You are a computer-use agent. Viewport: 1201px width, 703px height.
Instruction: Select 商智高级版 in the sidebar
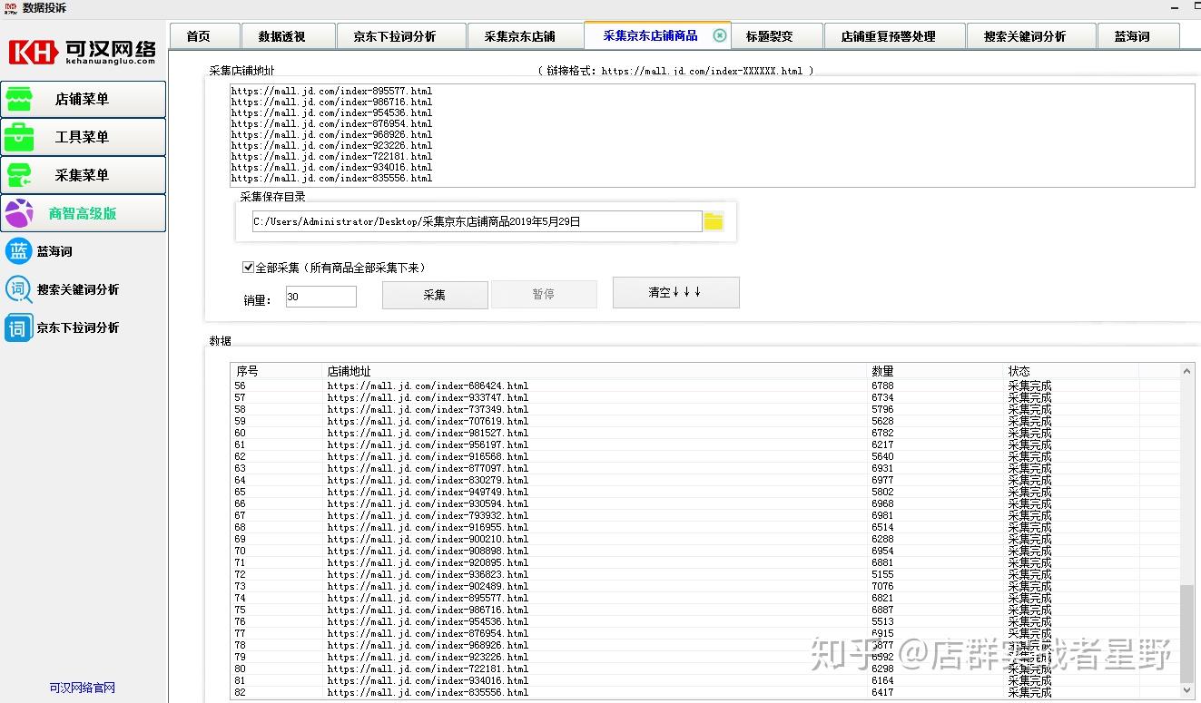click(83, 213)
